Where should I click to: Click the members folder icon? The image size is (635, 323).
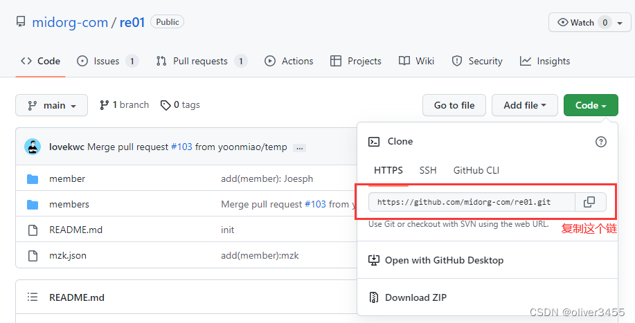(x=33, y=205)
